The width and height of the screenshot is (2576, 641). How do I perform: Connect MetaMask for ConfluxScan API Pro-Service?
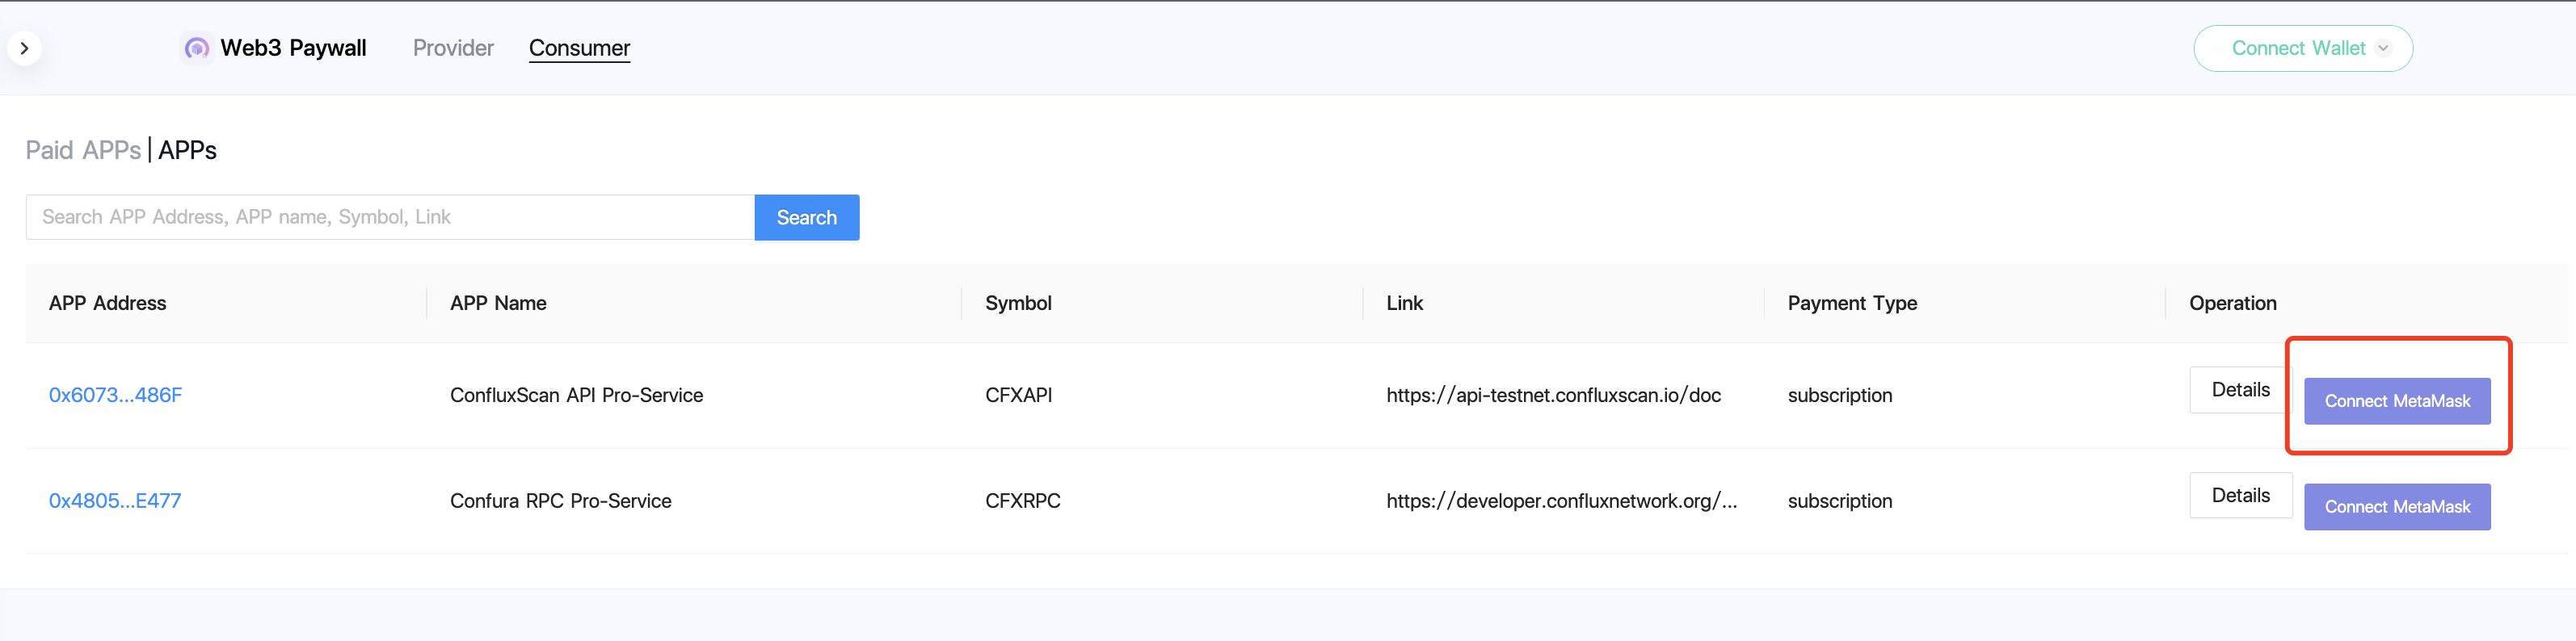[2396, 401]
